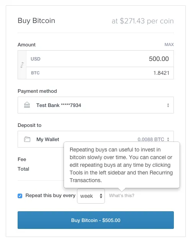193x245 pixels.
Task: Click the What's this? help link
Action: click(x=121, y=196)
